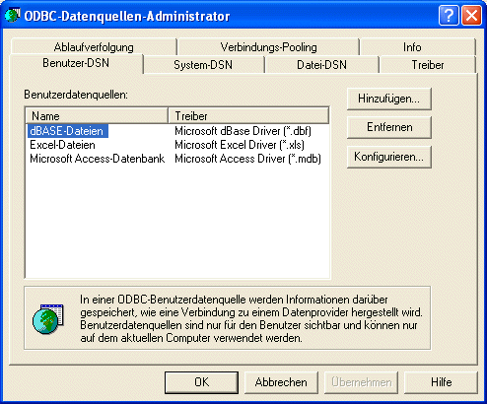The height and width of the screenshot is (404, 487).
Task: Click the Treiber column header
Action: [x=248, y=116]
